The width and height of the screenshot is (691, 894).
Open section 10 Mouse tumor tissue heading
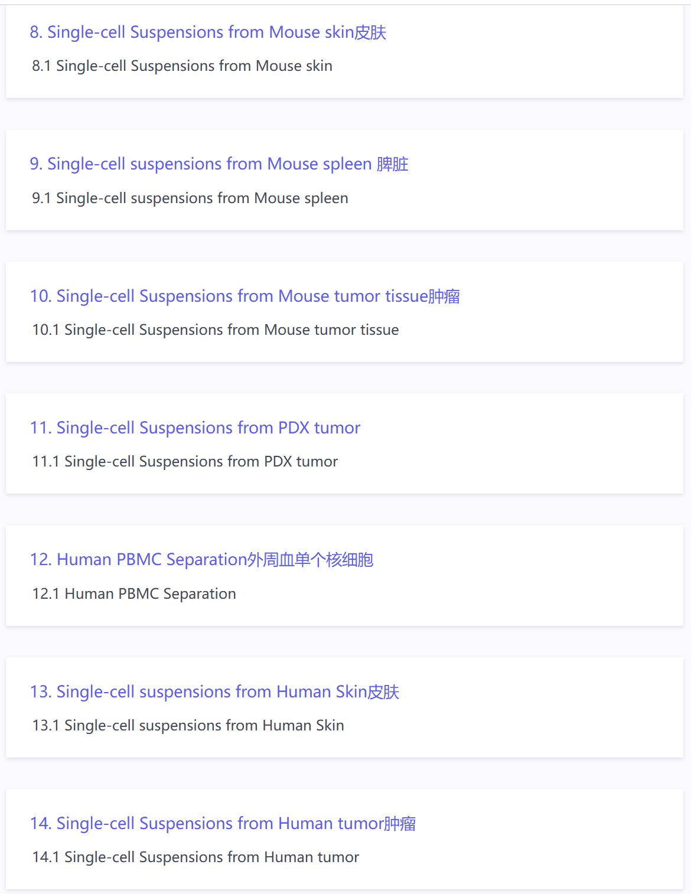click(x=245, y=296)
